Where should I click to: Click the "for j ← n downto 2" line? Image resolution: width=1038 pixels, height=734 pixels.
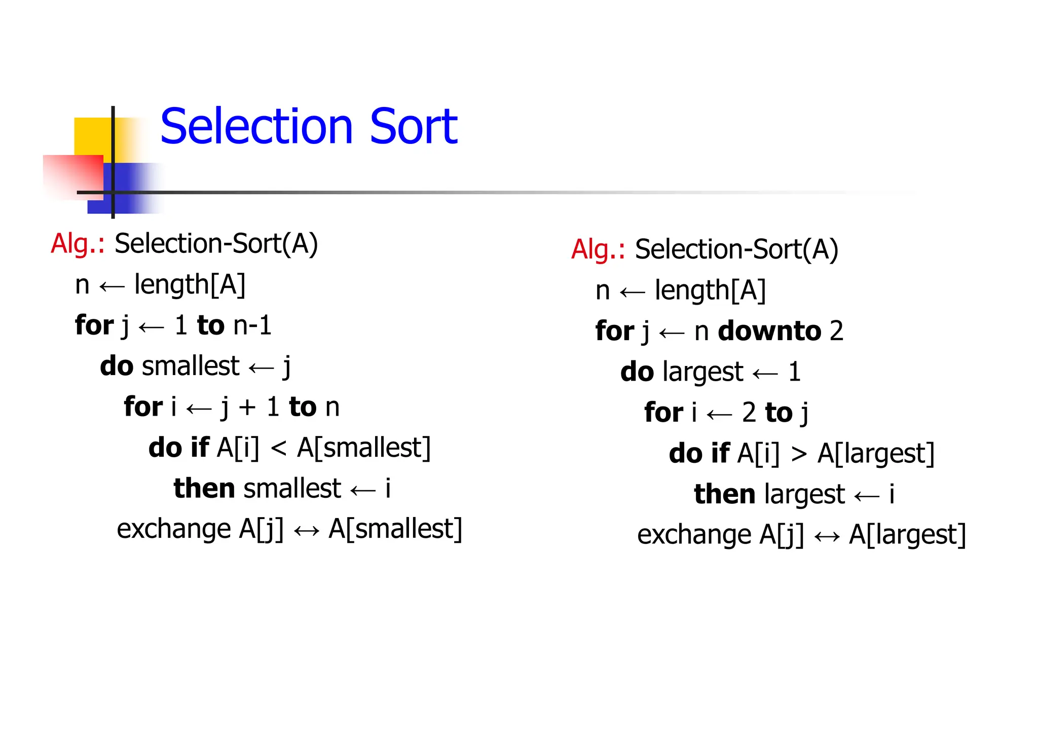coord(719,332)
